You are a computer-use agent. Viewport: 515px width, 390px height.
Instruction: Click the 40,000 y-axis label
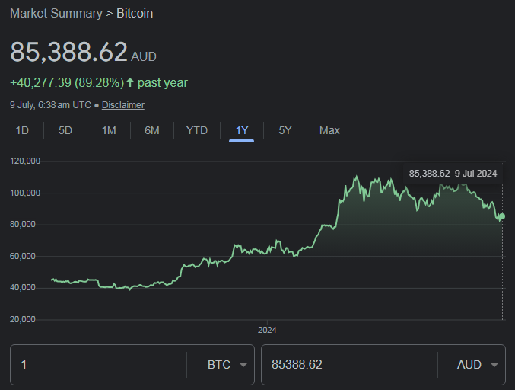click(23, 288)
